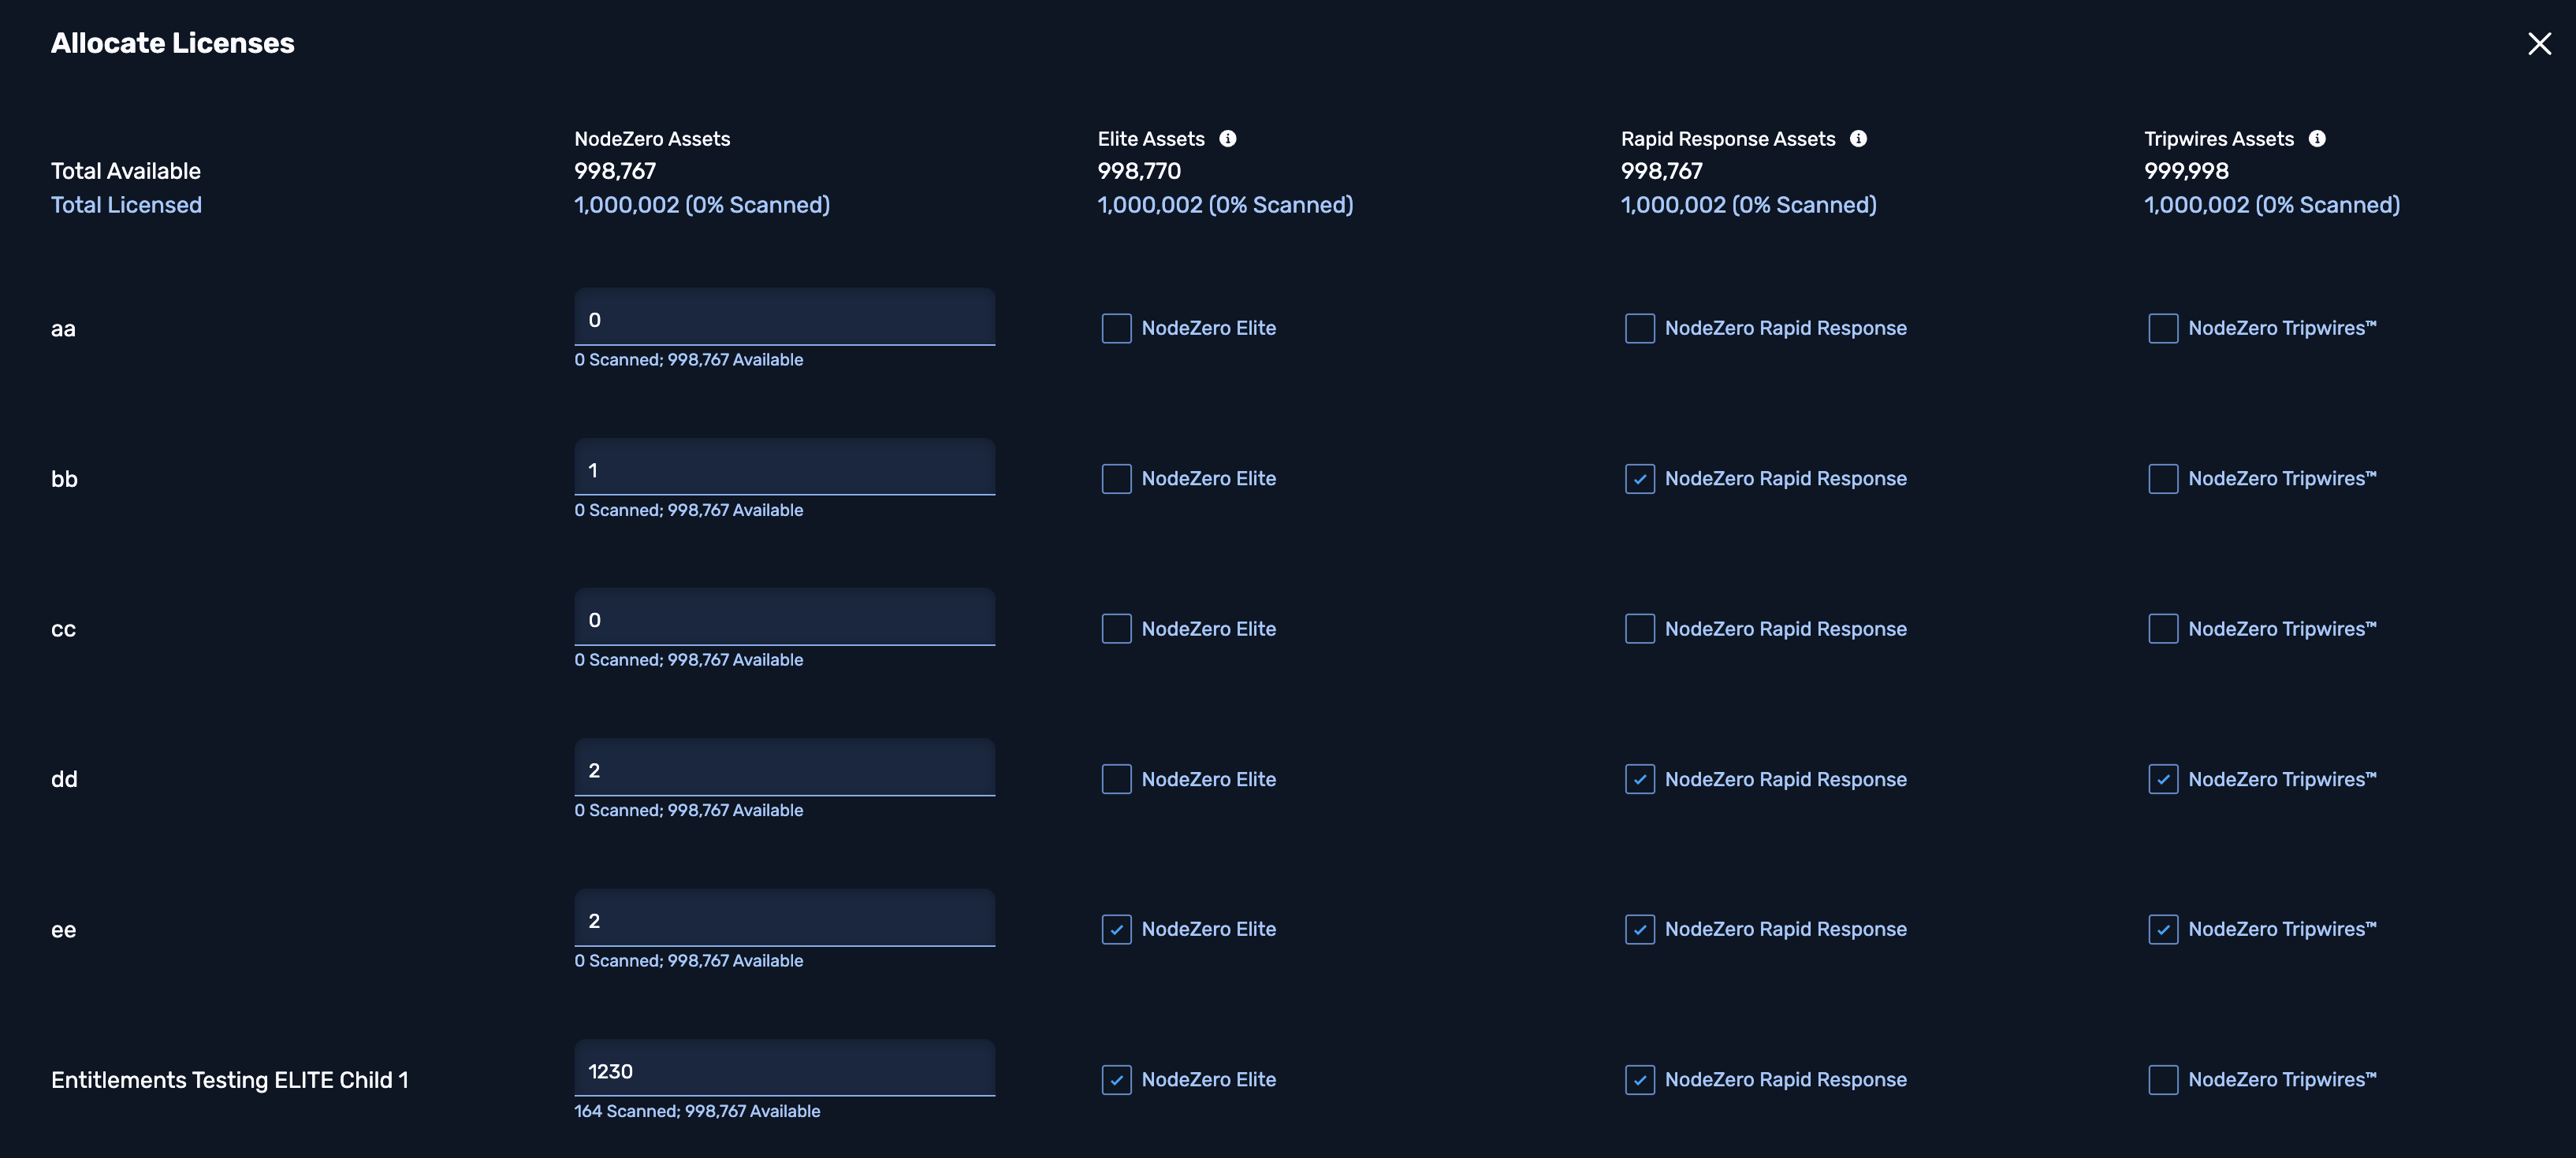Enable NodeZero Tripwires for cc

pyautogui.click(x=2162, y=629)
